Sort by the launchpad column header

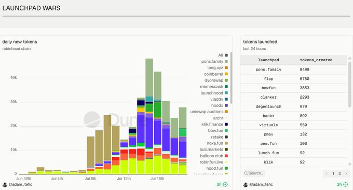pyautogui.click(x=268, y=60)
